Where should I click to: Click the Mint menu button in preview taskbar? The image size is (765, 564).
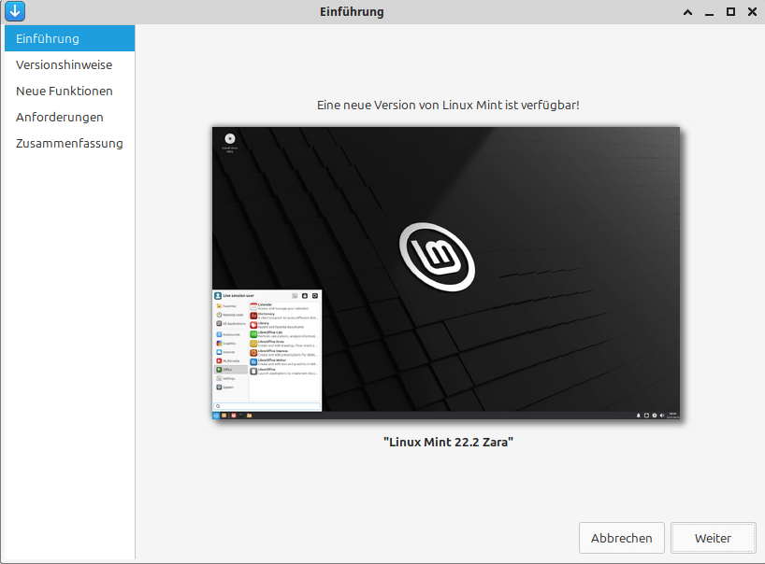[216, 415]
